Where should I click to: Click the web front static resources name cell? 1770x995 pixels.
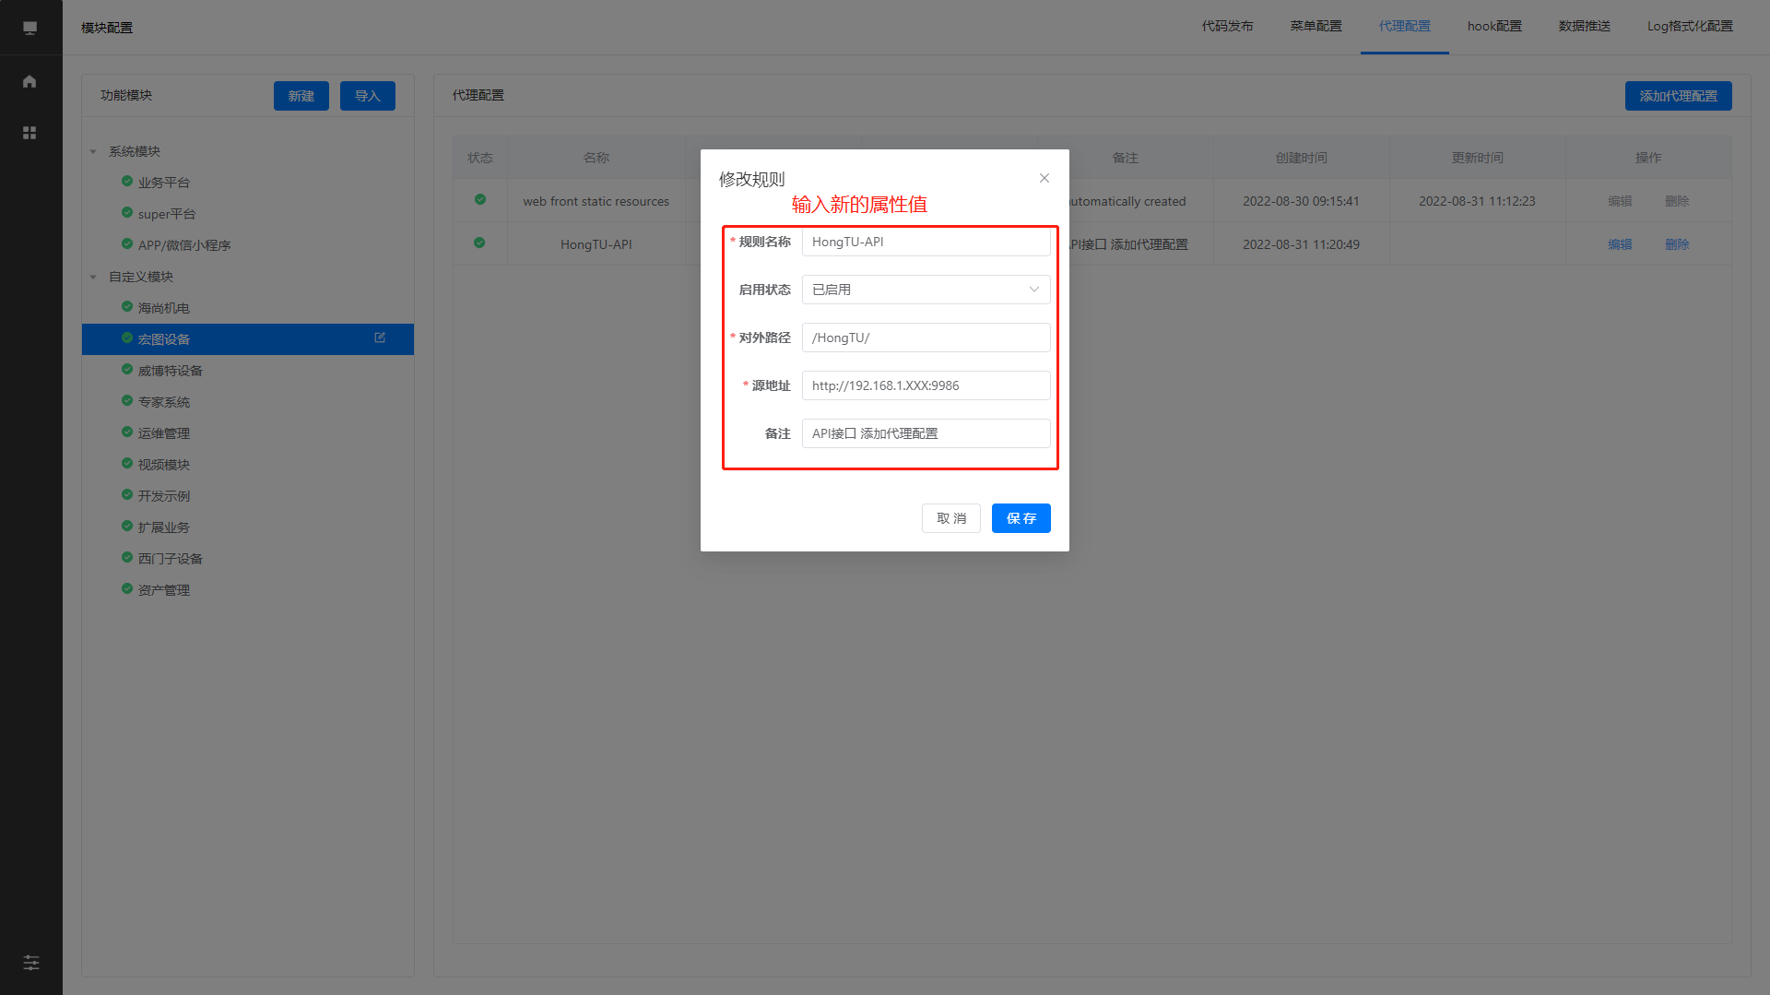(596, 201)
